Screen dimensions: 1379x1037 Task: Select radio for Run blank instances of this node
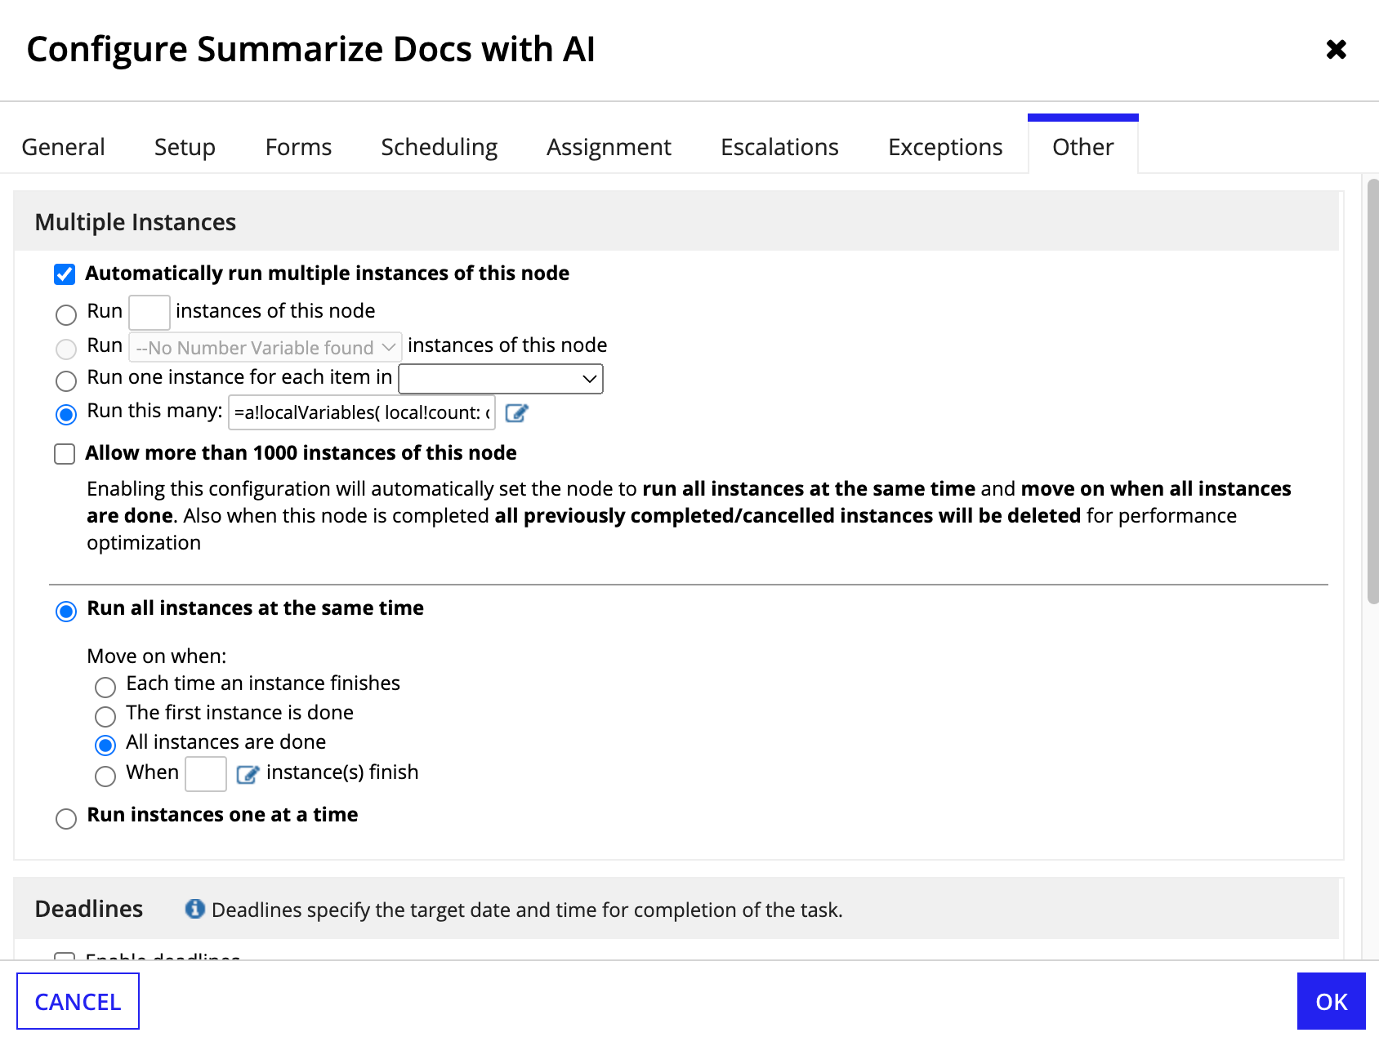tap(66, 314)
